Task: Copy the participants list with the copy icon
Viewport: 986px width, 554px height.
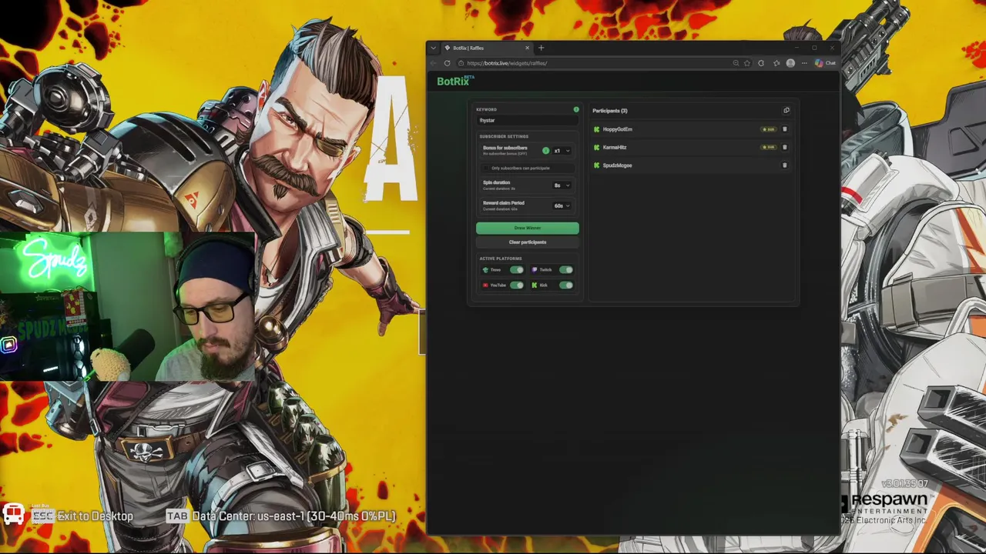Action: pos(786,110)
